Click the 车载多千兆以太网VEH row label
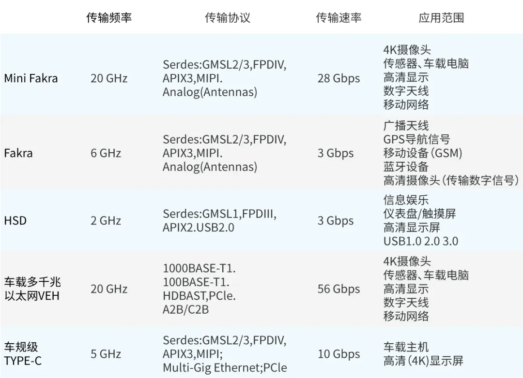 [32, 289]
